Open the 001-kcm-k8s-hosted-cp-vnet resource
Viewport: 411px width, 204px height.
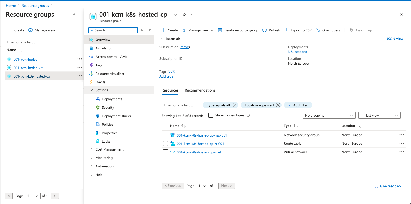point(199,152)
